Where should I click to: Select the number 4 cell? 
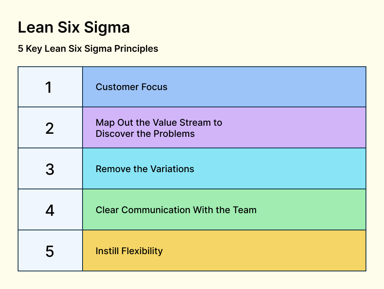pyautogui.click(x=50, y=210)
